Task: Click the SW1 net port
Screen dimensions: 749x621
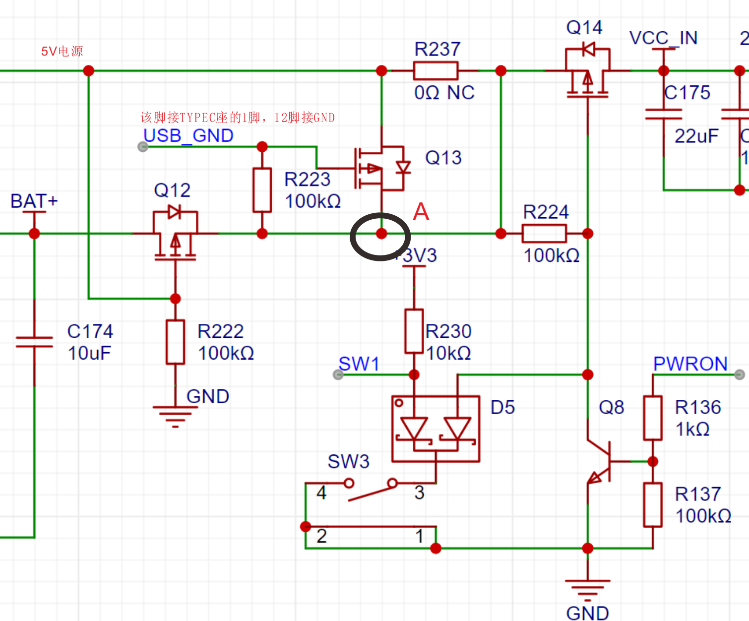Action: point(338,374)
